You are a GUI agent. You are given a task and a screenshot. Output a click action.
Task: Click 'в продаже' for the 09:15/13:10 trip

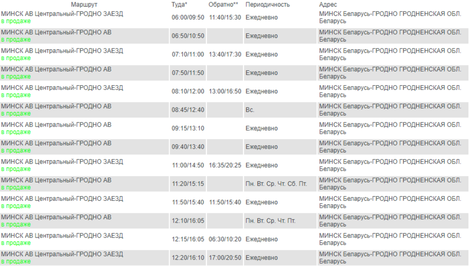click(16, 132)
